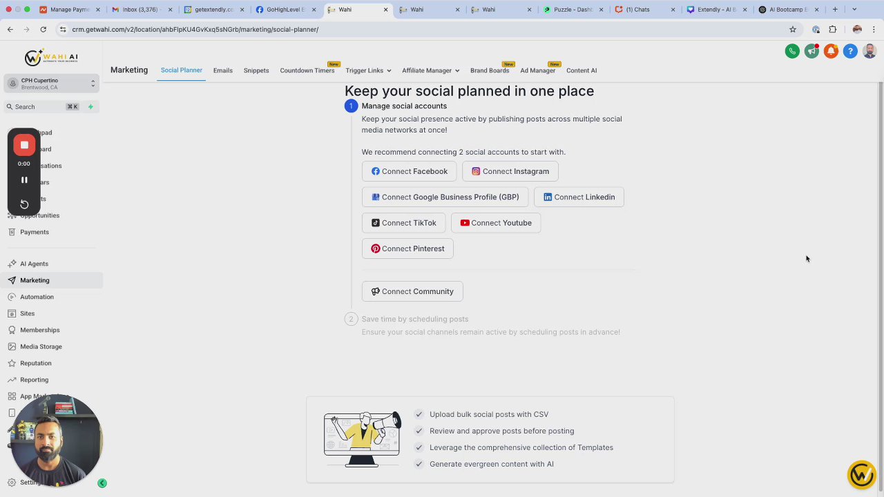Restart the recording with the rewind icon

pos(24,204)
